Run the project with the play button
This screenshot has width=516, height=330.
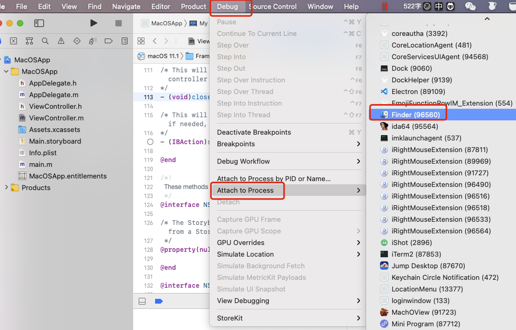point(94,23)
